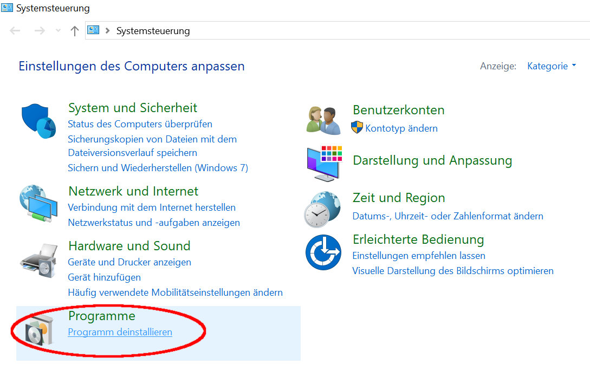The image size is (590, 377).
Task: Click the Control Panel icon in address bar
Action: tap(93, 30)
